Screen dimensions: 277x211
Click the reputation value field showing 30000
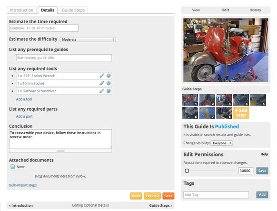246,171
